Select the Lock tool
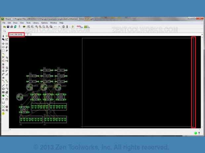Image resolution: width=205 pixels, height=153 pixels. point(3,64)
